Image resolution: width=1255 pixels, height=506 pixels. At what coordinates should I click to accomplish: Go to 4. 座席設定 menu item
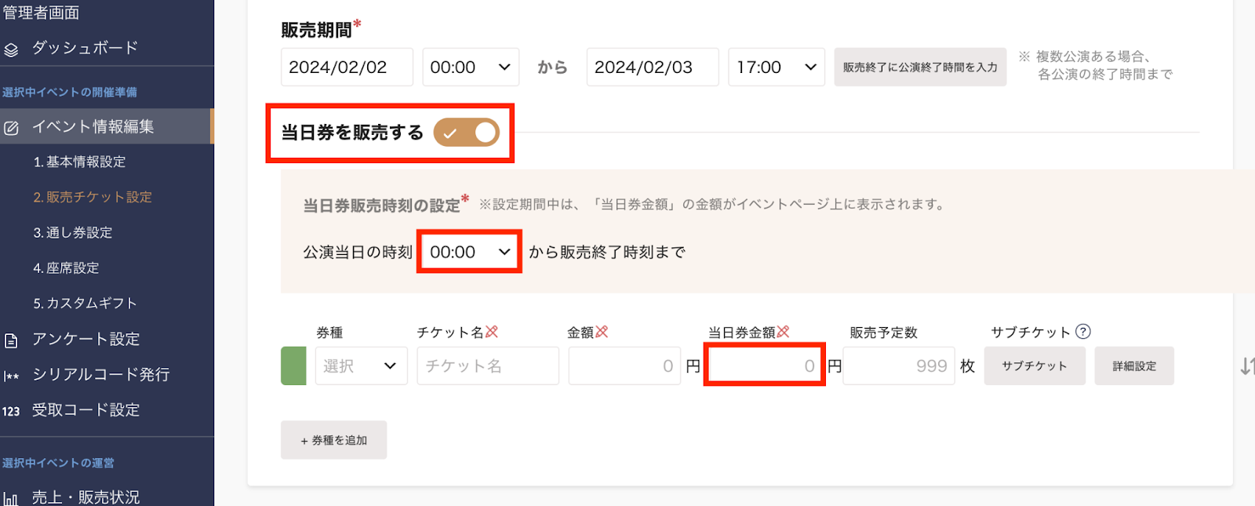(x=66, y=268)
